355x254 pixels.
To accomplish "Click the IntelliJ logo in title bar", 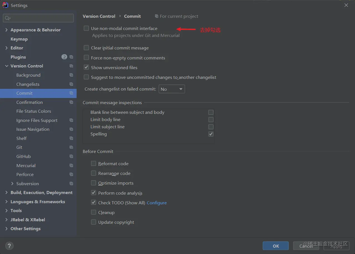I will click(5, 5).
